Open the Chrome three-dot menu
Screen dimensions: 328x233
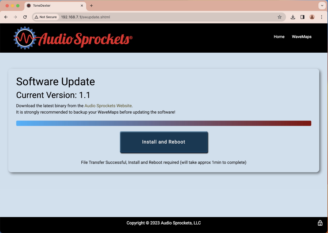(x=322, y=17)
